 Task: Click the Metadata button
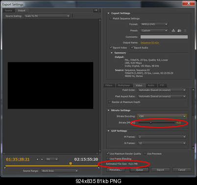(x=116, y=170)
